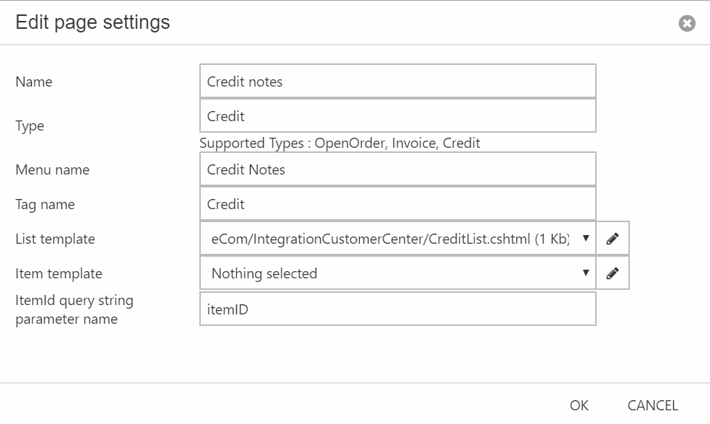The height and width of the screenshot is (424, 710).
Task: Focus the Type input field
Action: [x=398, y=115]
